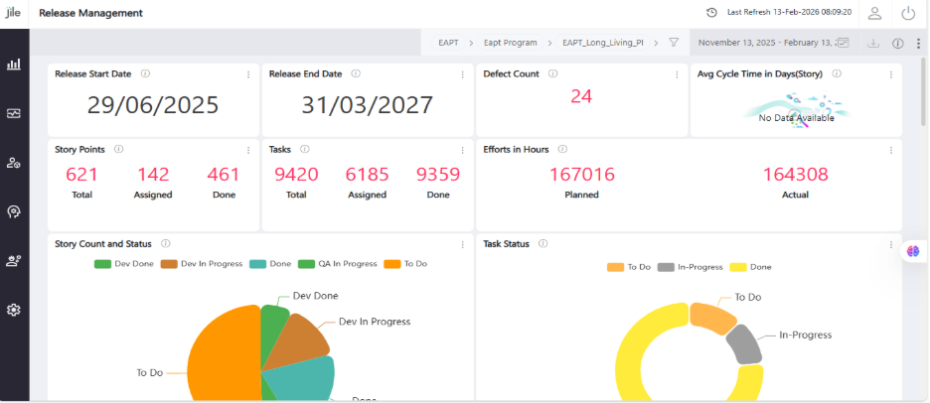Click story points total 621
Viewport: 930px width, 403px height.
point(81,175)
